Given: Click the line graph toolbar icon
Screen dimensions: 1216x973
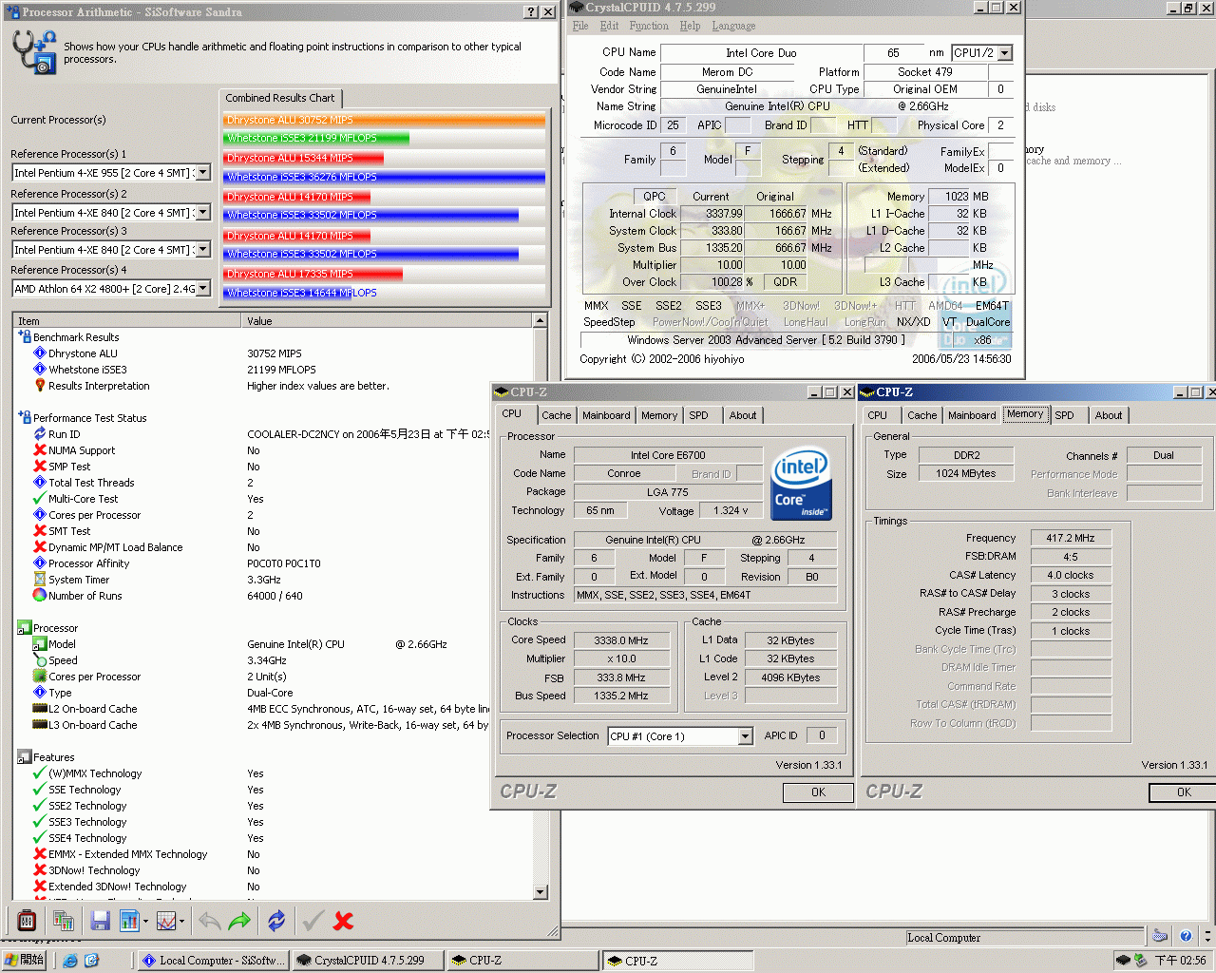Looking at the screenshot, I should [x=166, y=920].
